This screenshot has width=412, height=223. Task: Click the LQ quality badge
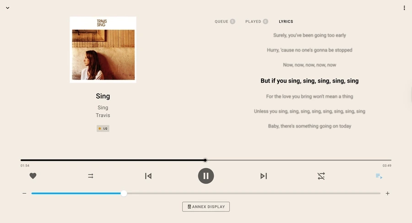click(x=103, y=128)
